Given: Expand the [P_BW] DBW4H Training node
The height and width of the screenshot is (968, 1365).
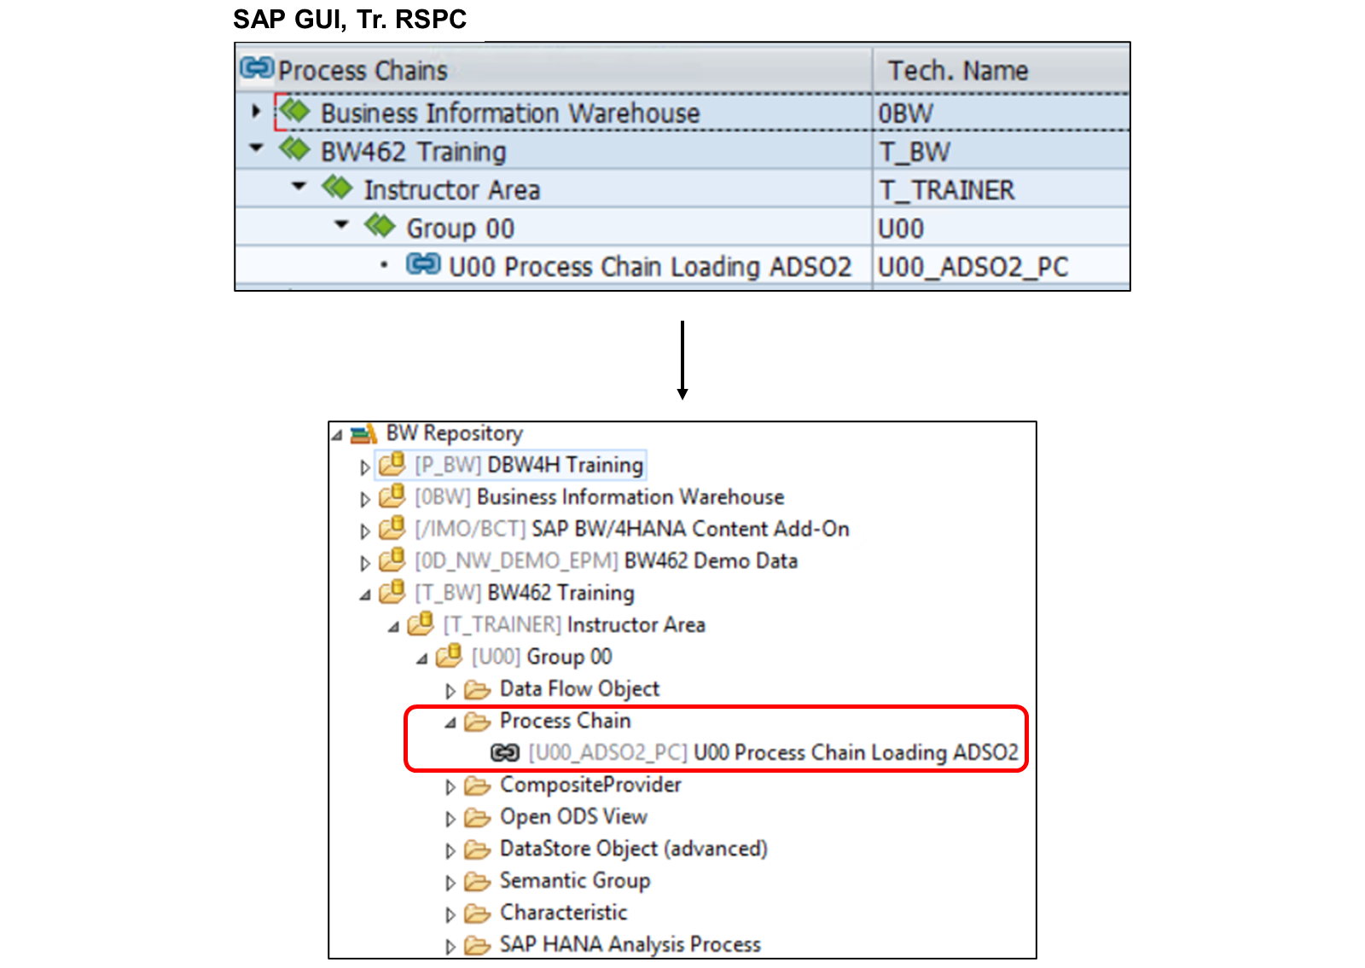Looking at the screenshot, I should point(365,467).
